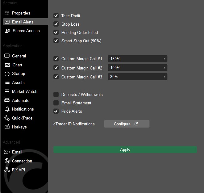204x193 pixels.
Task: Open Custom Margin Call #3 80% dropdown
Action: tap(138, 77)
